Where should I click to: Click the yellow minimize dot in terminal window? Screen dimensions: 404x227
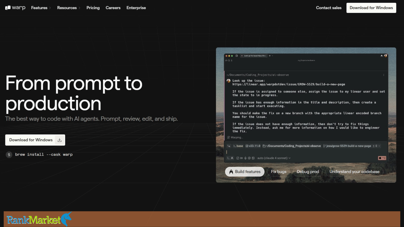[x=229, y=56]
